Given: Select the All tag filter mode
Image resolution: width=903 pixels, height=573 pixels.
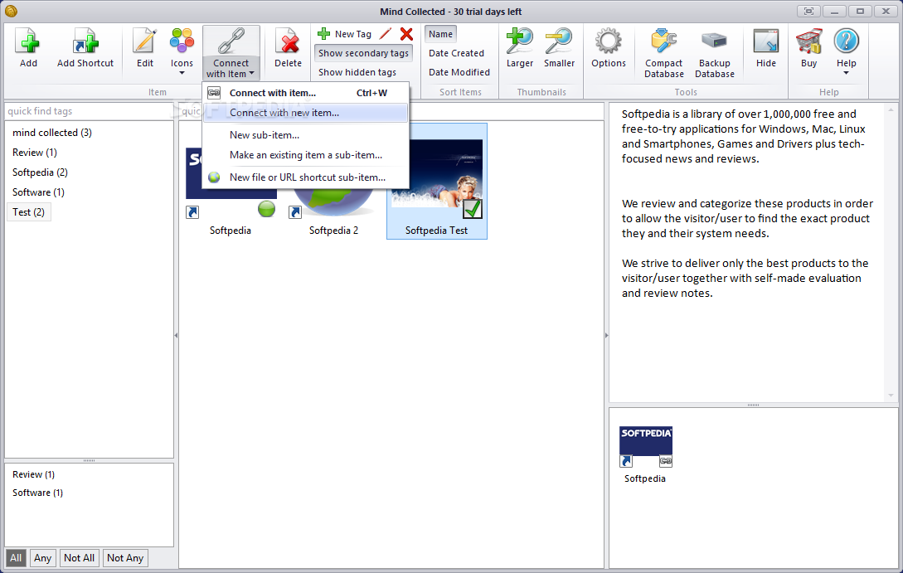Looking at the screenshot, I should click(x=16, y=557).
